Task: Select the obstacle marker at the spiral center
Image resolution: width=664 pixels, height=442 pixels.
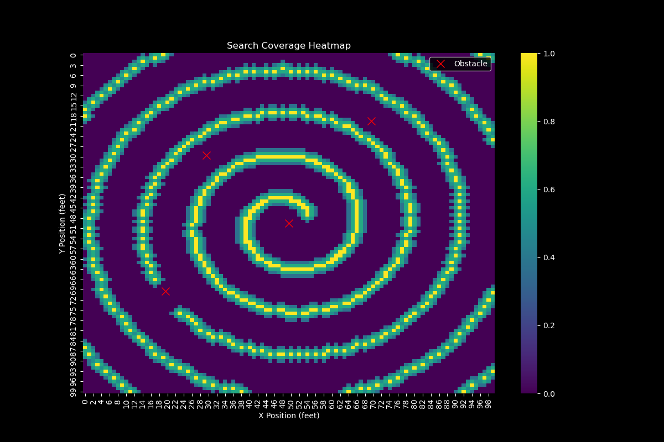Action: pos(289,223)
